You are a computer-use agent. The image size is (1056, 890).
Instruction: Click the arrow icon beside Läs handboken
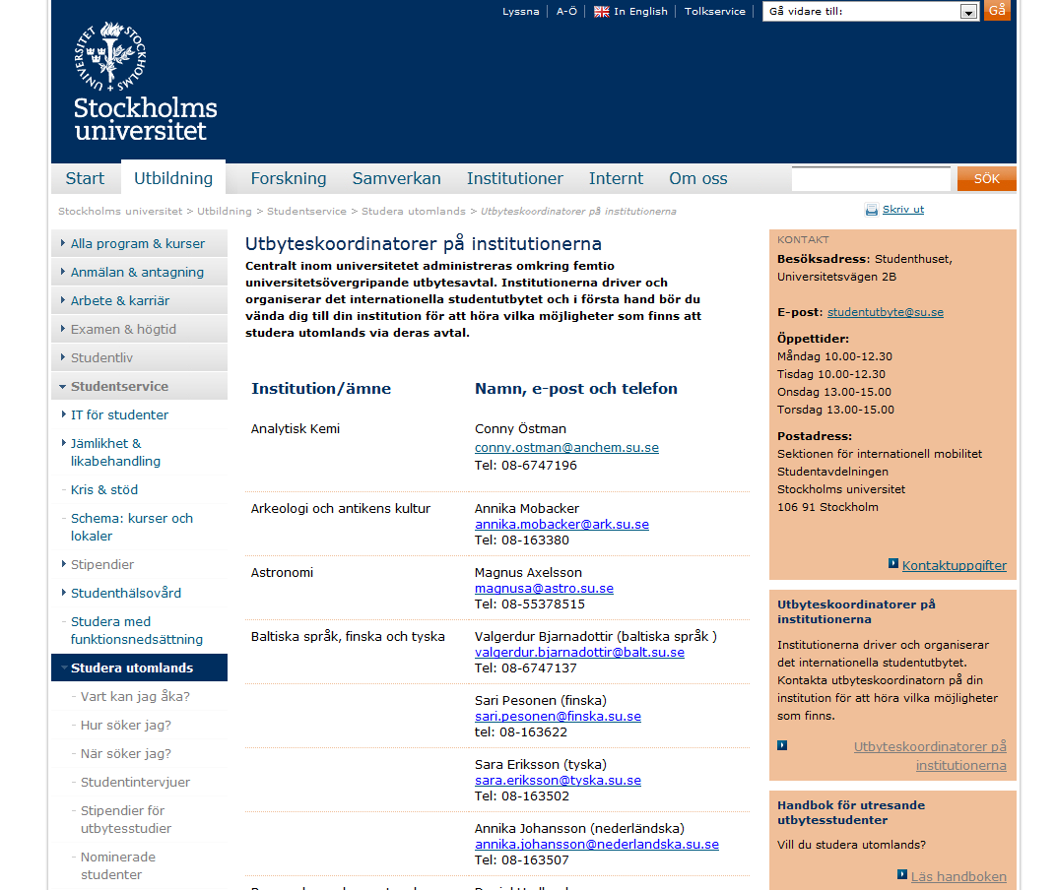(902, 874)
